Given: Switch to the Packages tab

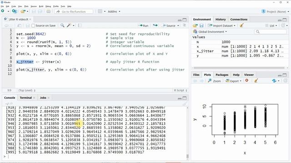Looking at the screenshot, I should (222, 75).
